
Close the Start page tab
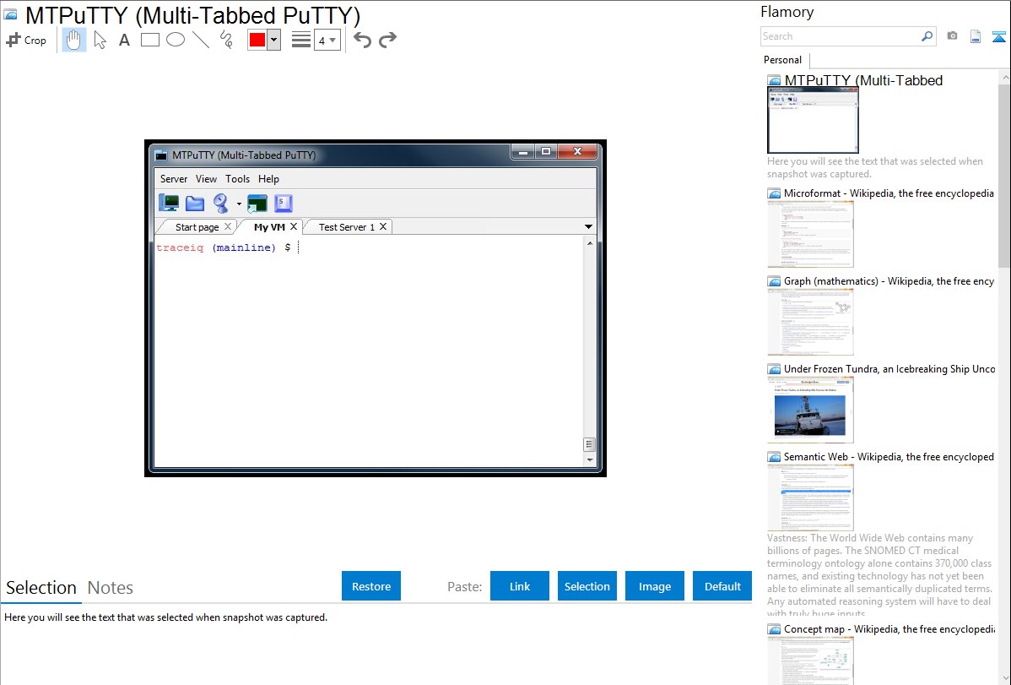[228, 226]
